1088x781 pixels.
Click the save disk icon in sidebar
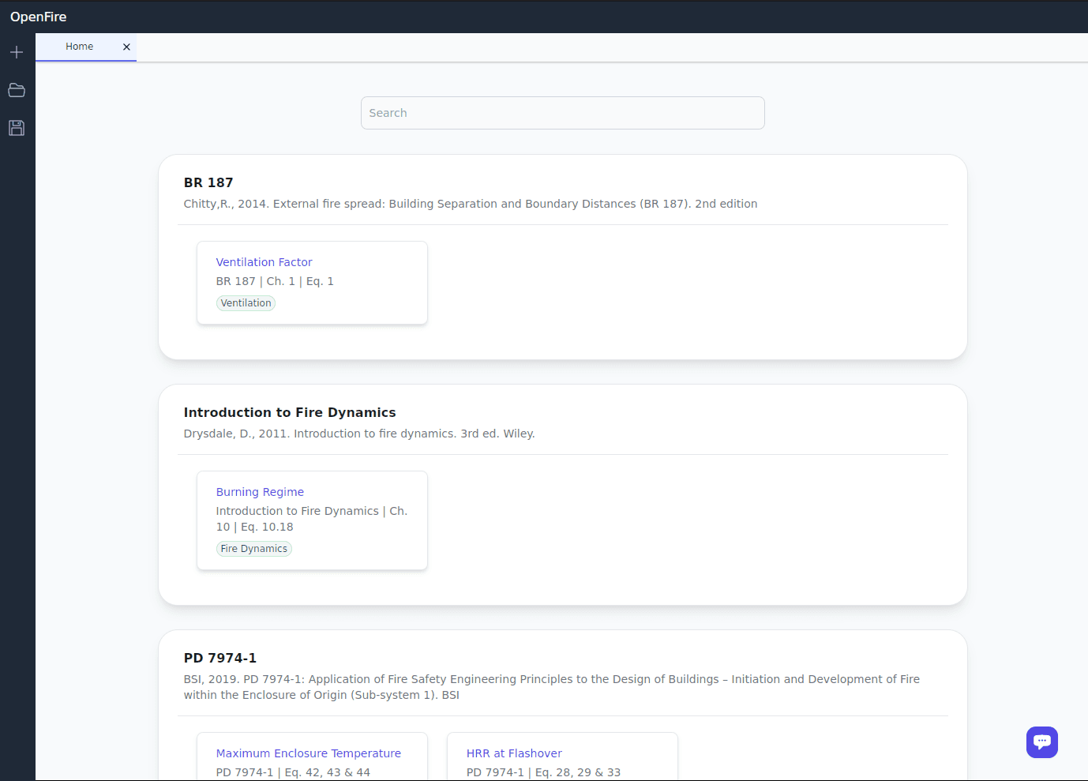click(x=17, y=128)
